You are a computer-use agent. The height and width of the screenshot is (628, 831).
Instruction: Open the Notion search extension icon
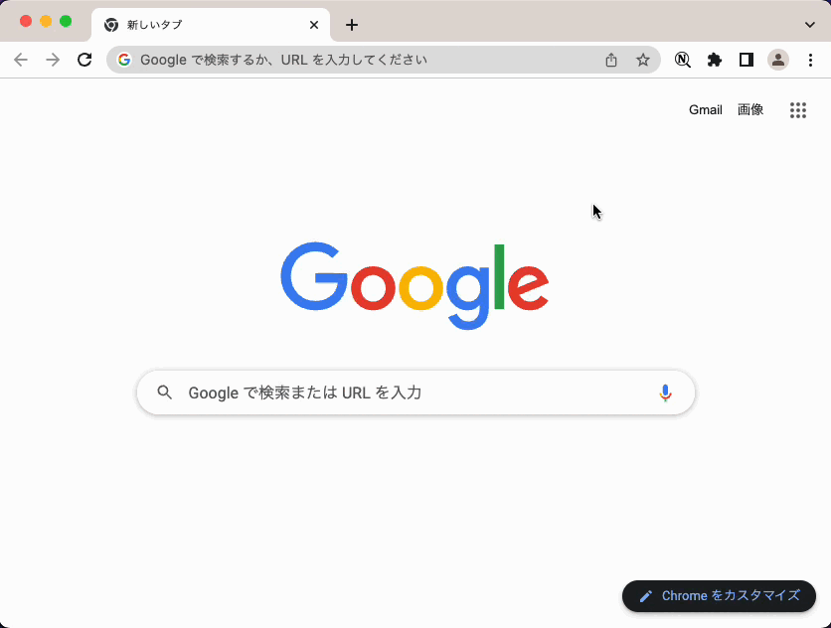(x=683, y=60)
